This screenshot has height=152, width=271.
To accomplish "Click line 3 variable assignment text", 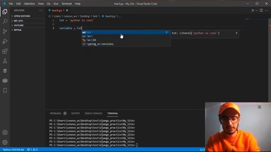I will (70, 28).
